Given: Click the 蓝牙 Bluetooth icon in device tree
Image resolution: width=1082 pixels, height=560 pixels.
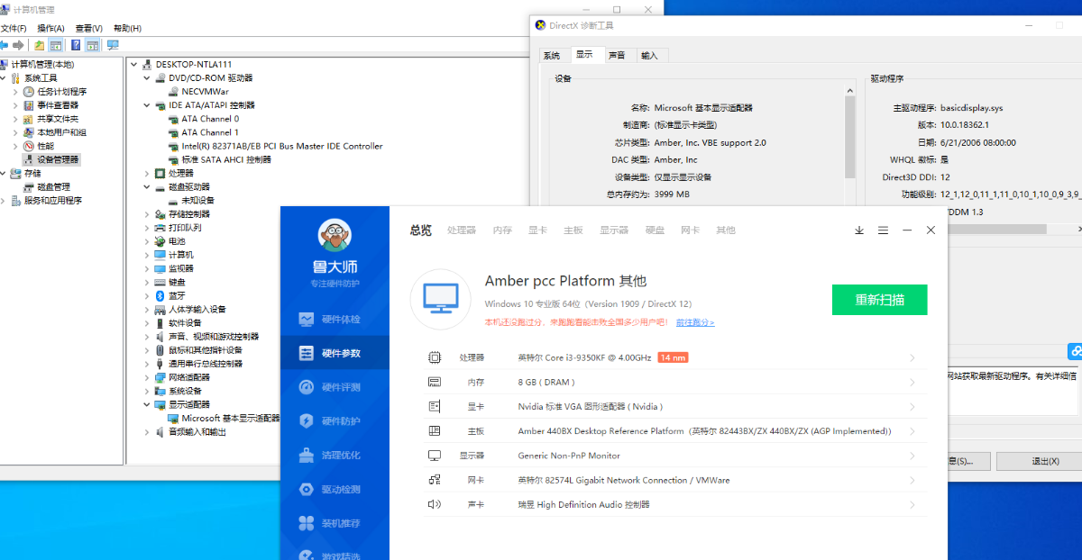Looking at the screenshot, I should [160, 295].
